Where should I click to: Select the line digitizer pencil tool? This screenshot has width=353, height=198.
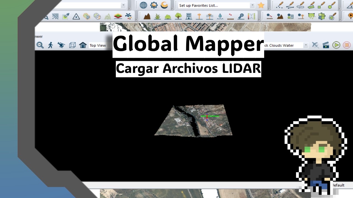[290, 5]
